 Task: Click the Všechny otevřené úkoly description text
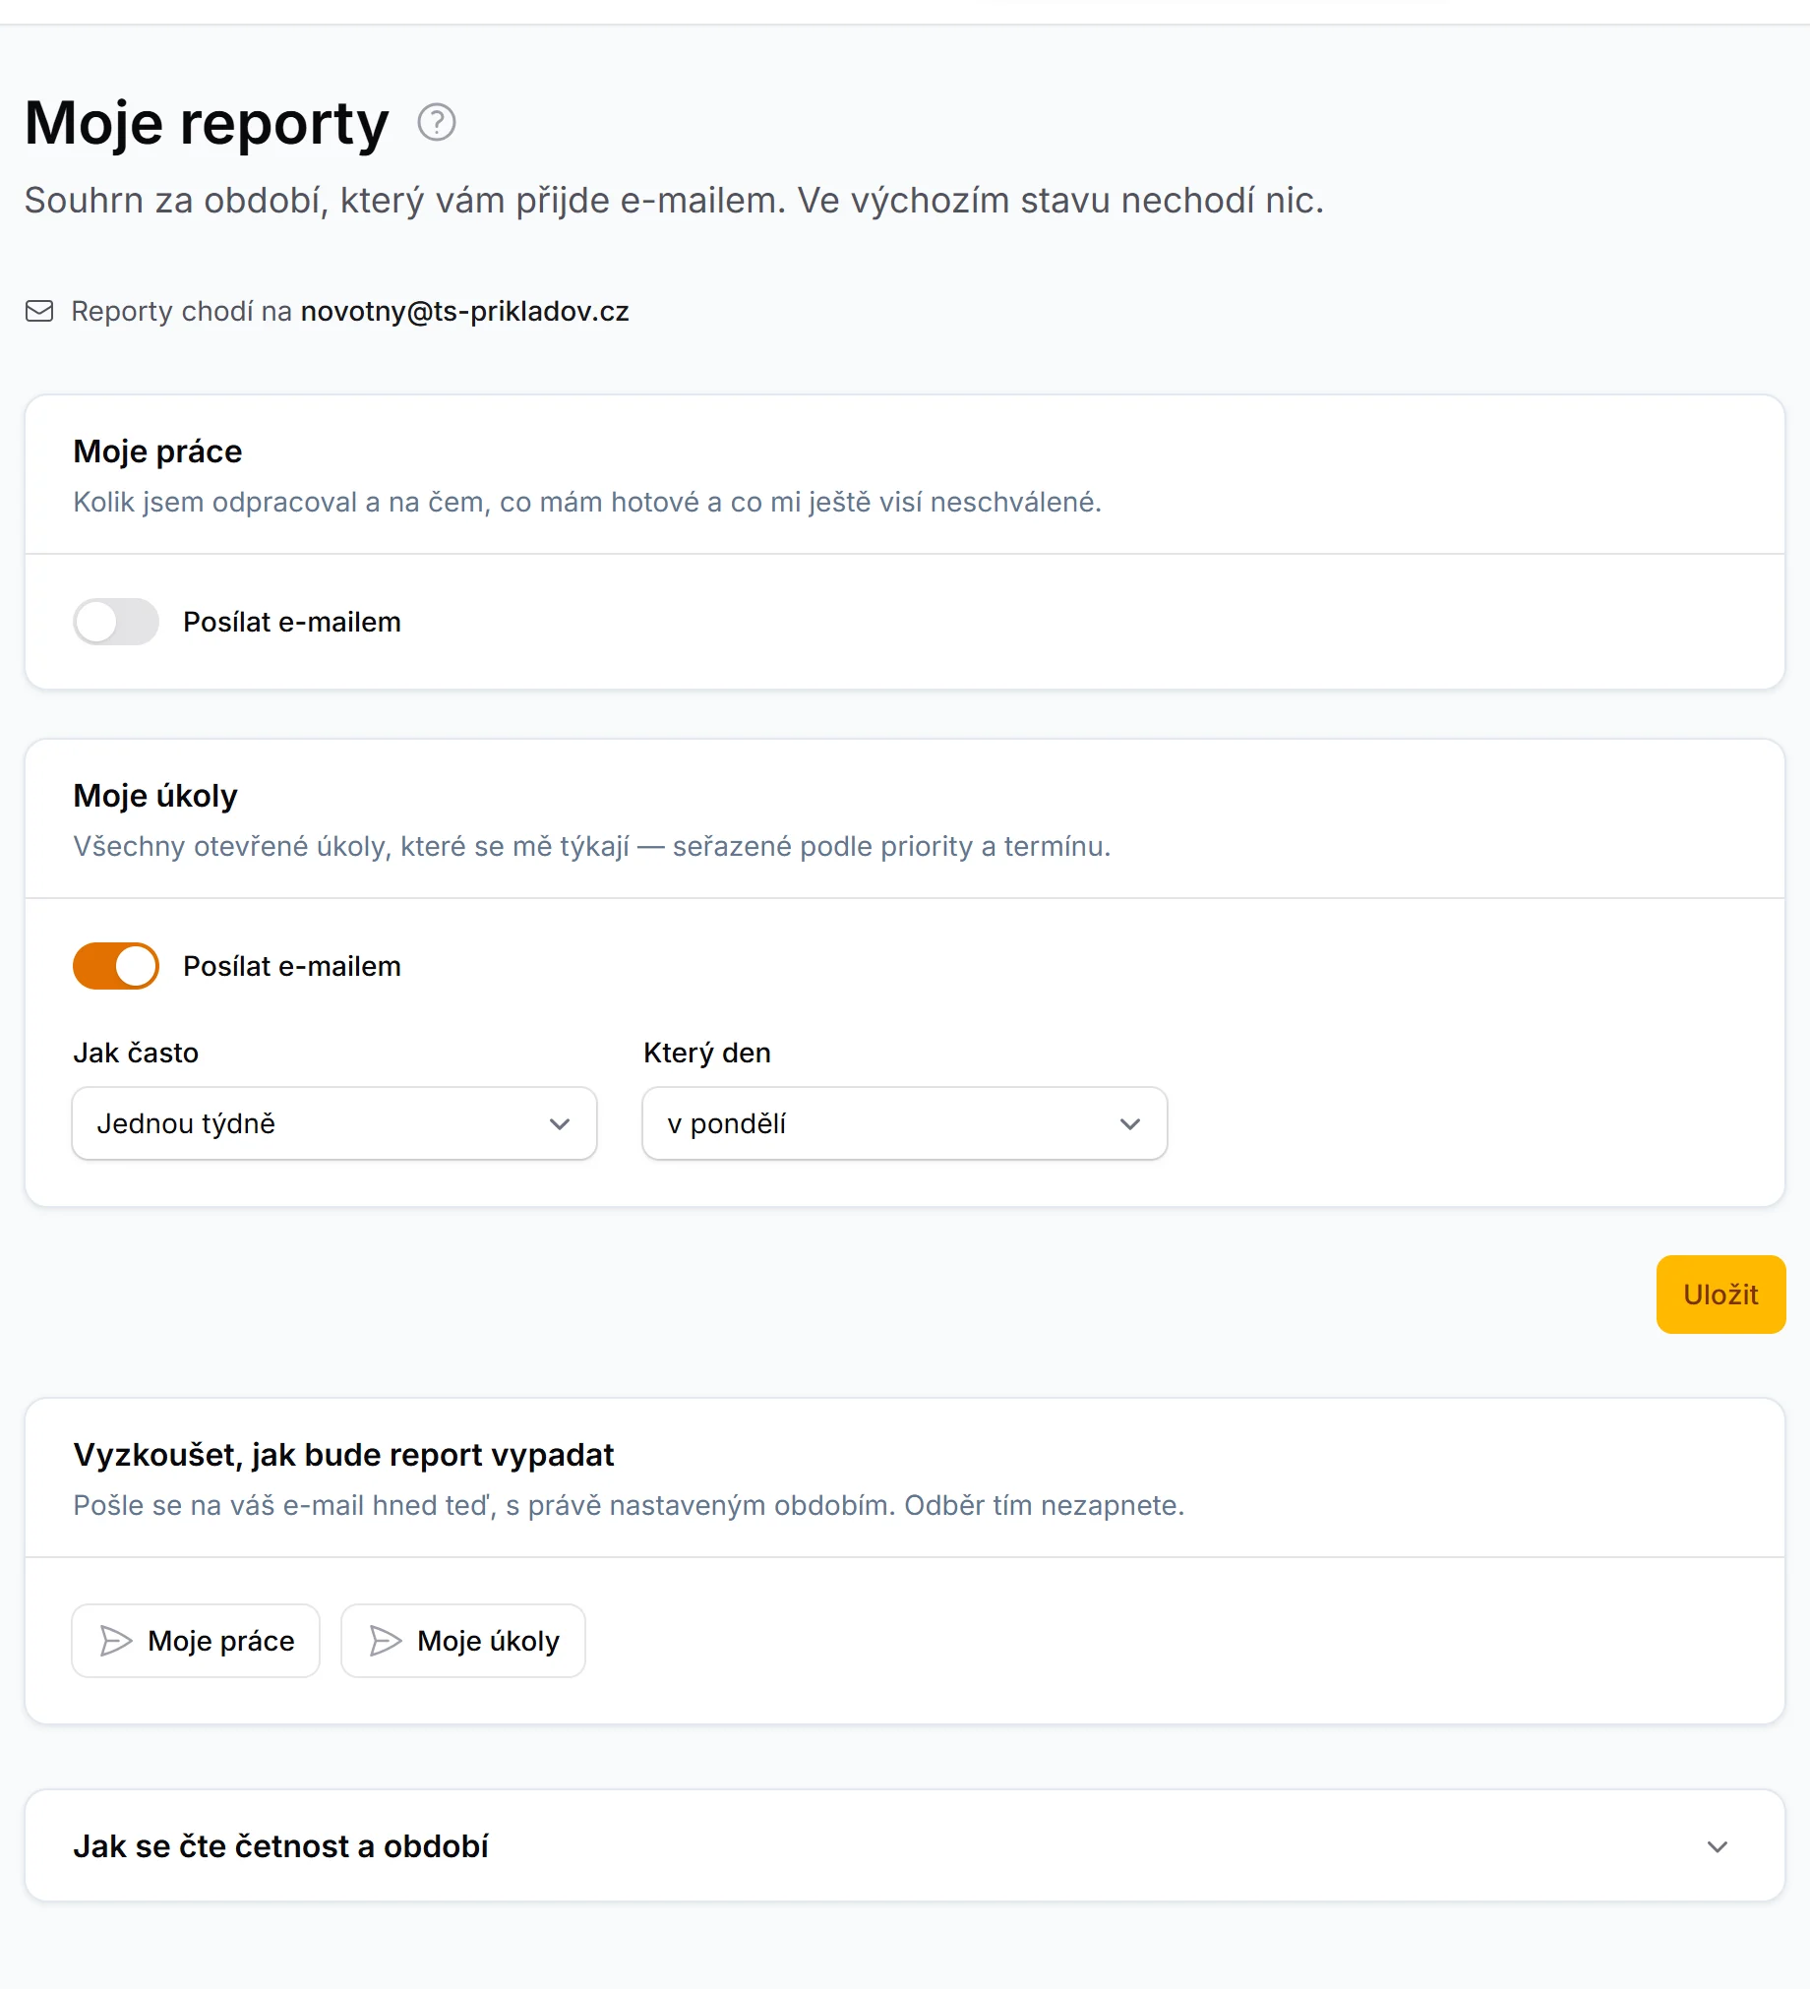point(592,847)
